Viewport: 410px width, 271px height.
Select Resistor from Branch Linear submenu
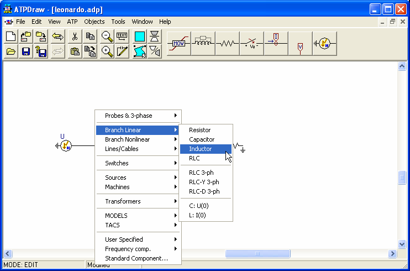pyautogui.click(x=206, y=130)
